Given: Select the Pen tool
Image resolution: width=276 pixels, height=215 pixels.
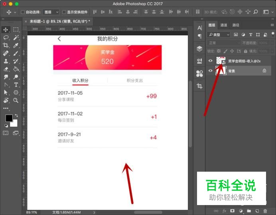Looking at the screenshot, I should coord(6,85).
